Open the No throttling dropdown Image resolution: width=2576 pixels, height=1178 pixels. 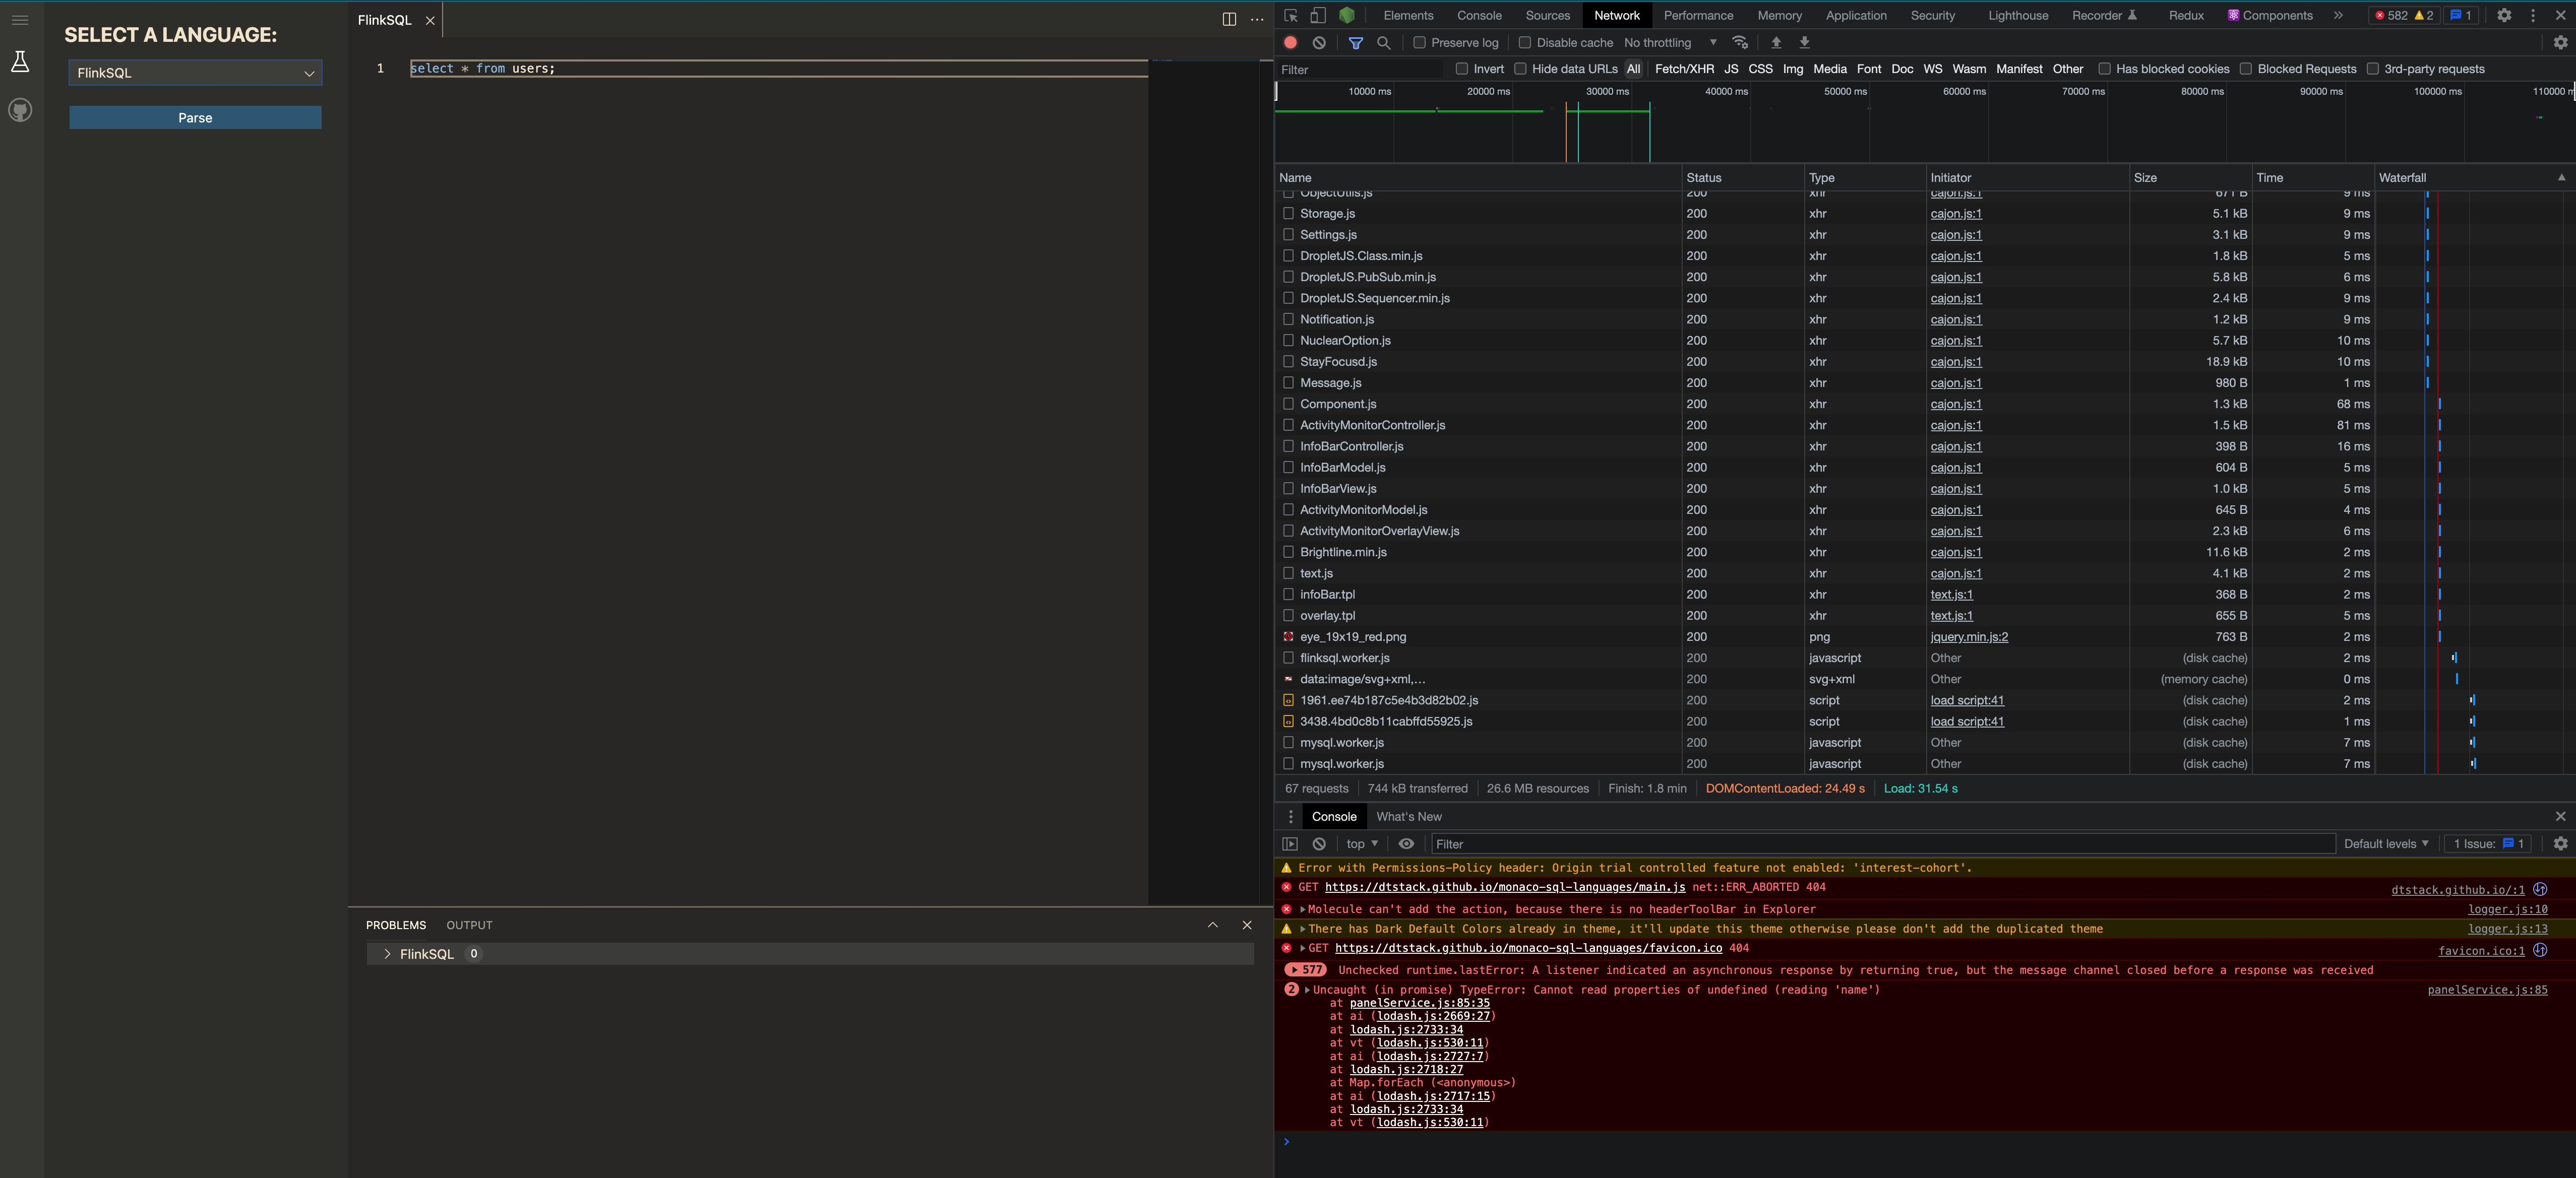[1669, 43]
